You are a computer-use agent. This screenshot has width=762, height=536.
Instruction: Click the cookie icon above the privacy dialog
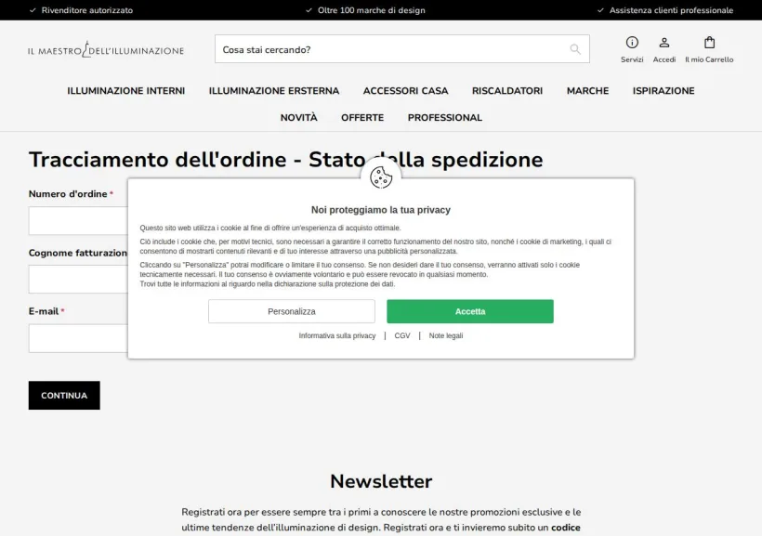[x=381, y=176]
